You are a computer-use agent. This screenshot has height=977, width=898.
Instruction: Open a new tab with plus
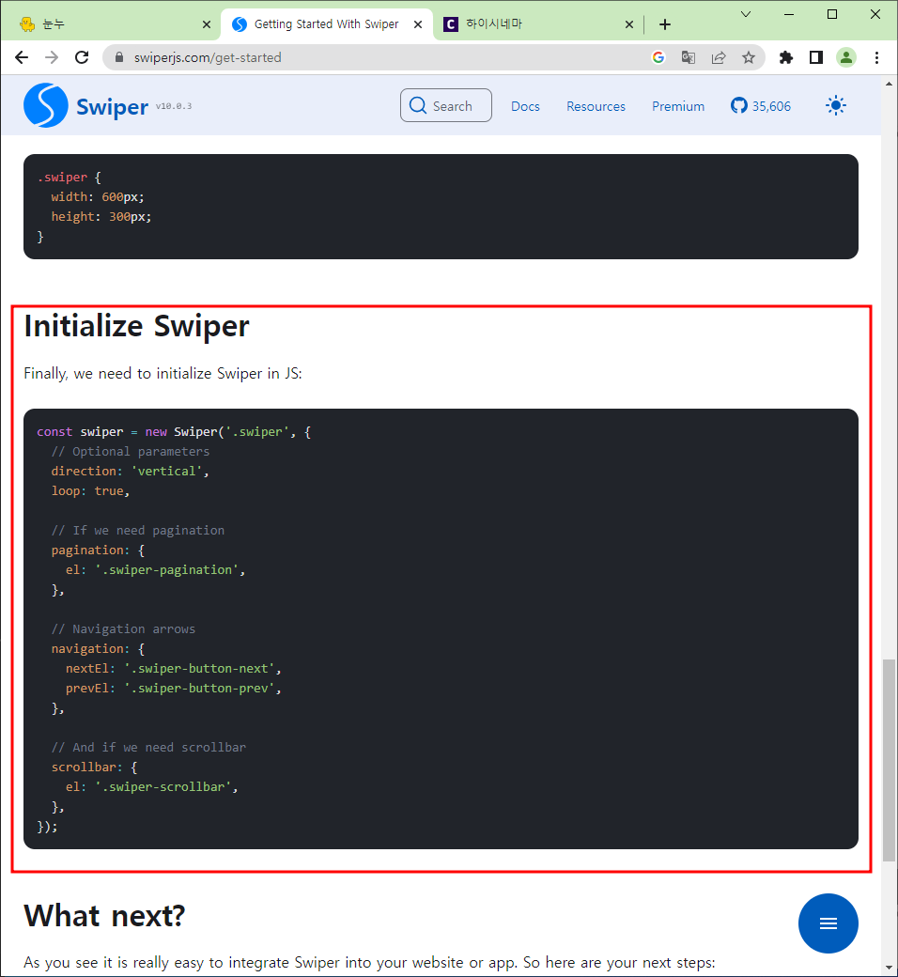pos(665,24)
